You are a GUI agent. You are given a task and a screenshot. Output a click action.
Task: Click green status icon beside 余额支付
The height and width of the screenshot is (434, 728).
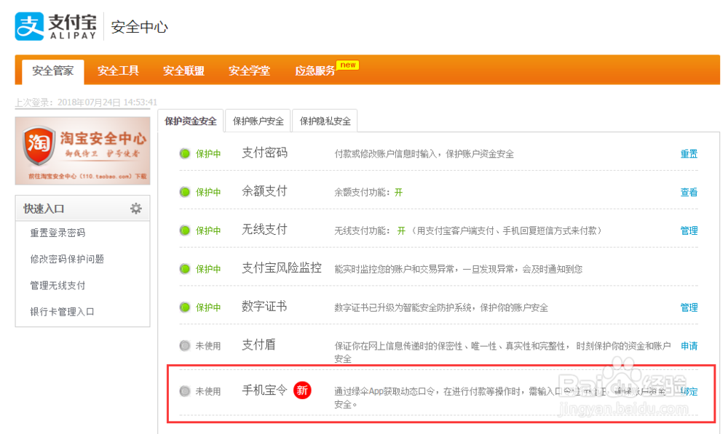tap(185, 192)
